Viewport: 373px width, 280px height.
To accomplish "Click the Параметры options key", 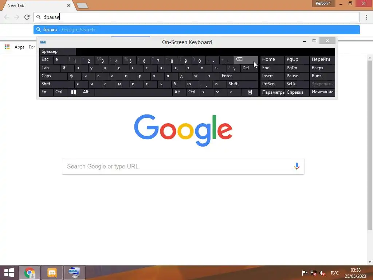I will [272, 92].
